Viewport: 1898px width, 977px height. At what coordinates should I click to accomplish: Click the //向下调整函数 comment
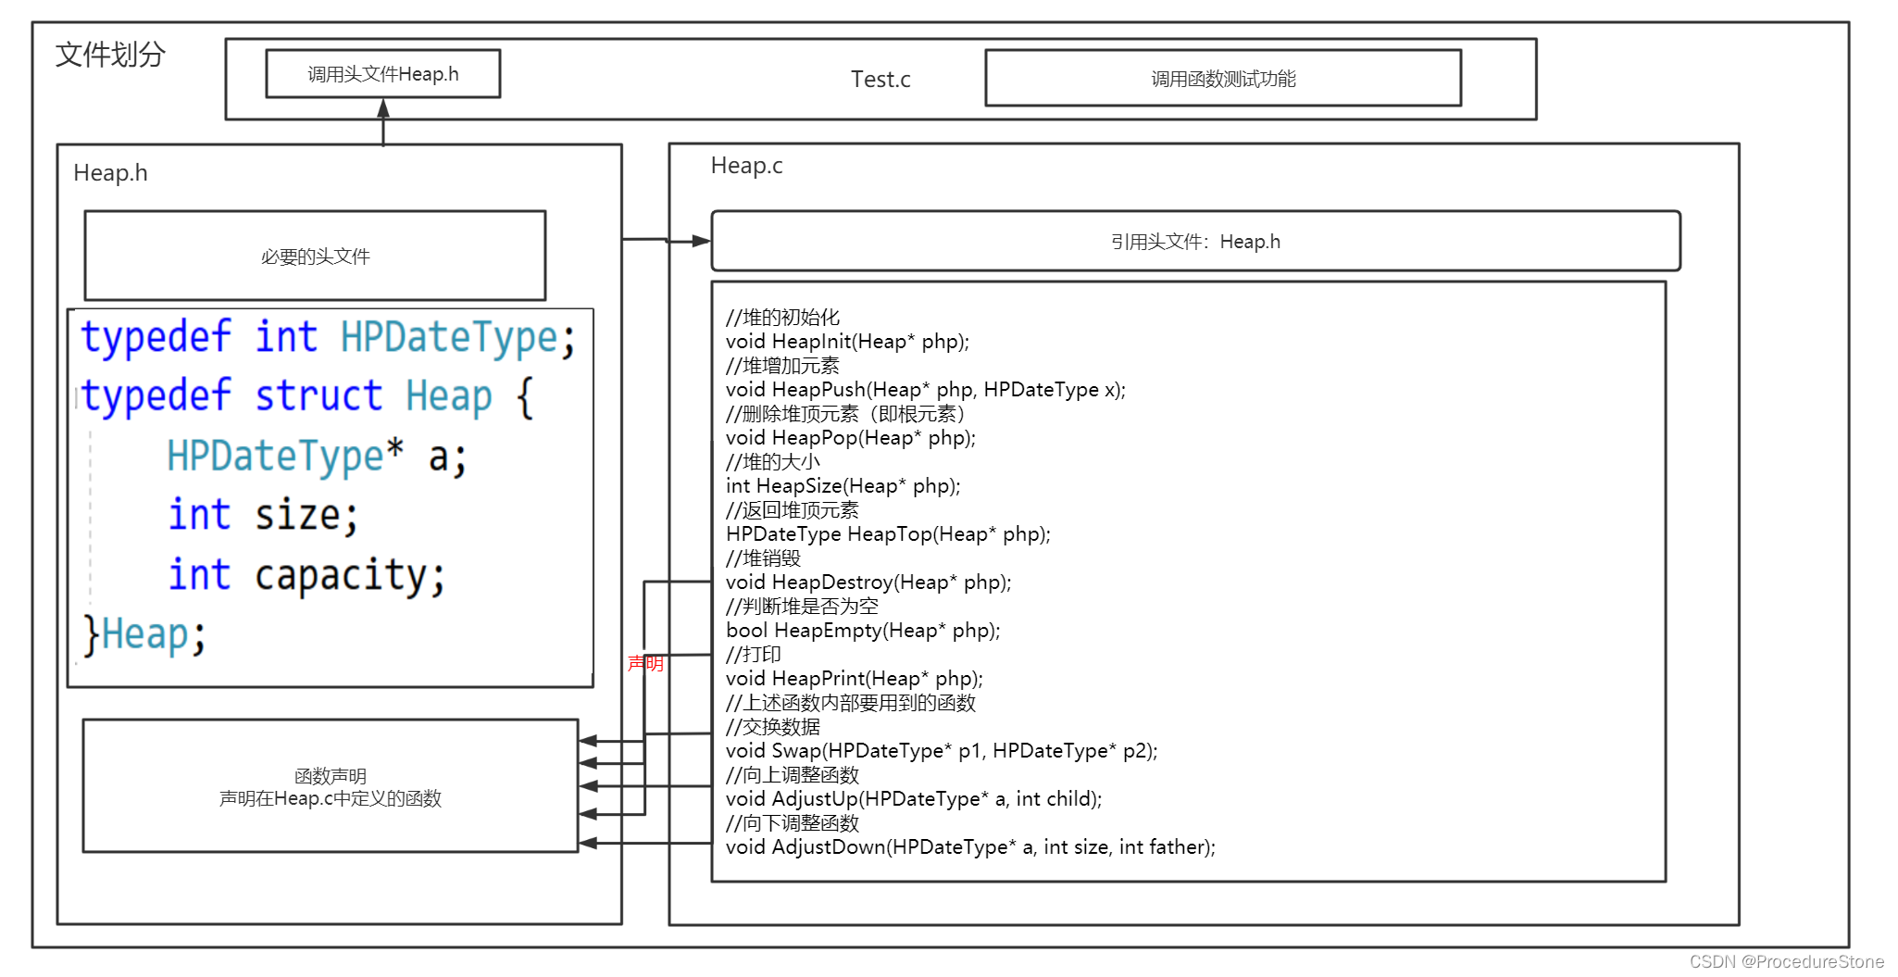click(x=793, y=823)
